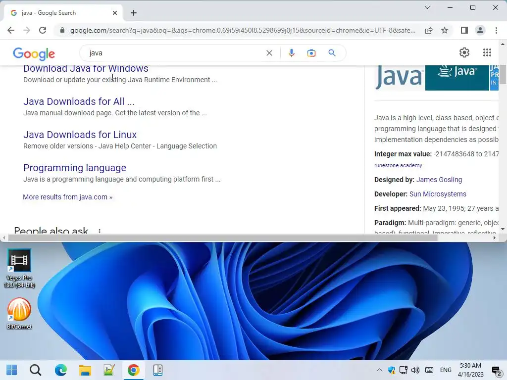The image size is (507, 380).
Task: Open the touch keyboard tray icon
Action: click(429, 370)
